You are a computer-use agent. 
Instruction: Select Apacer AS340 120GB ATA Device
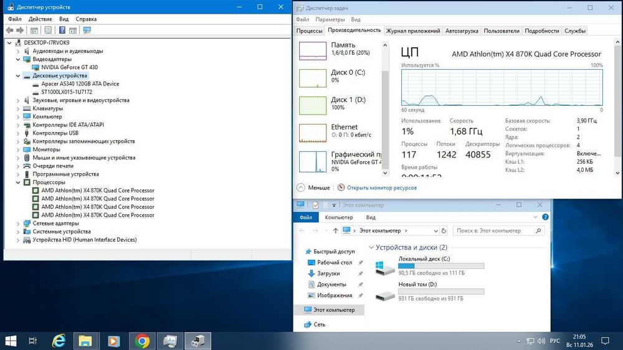point(80,84)
